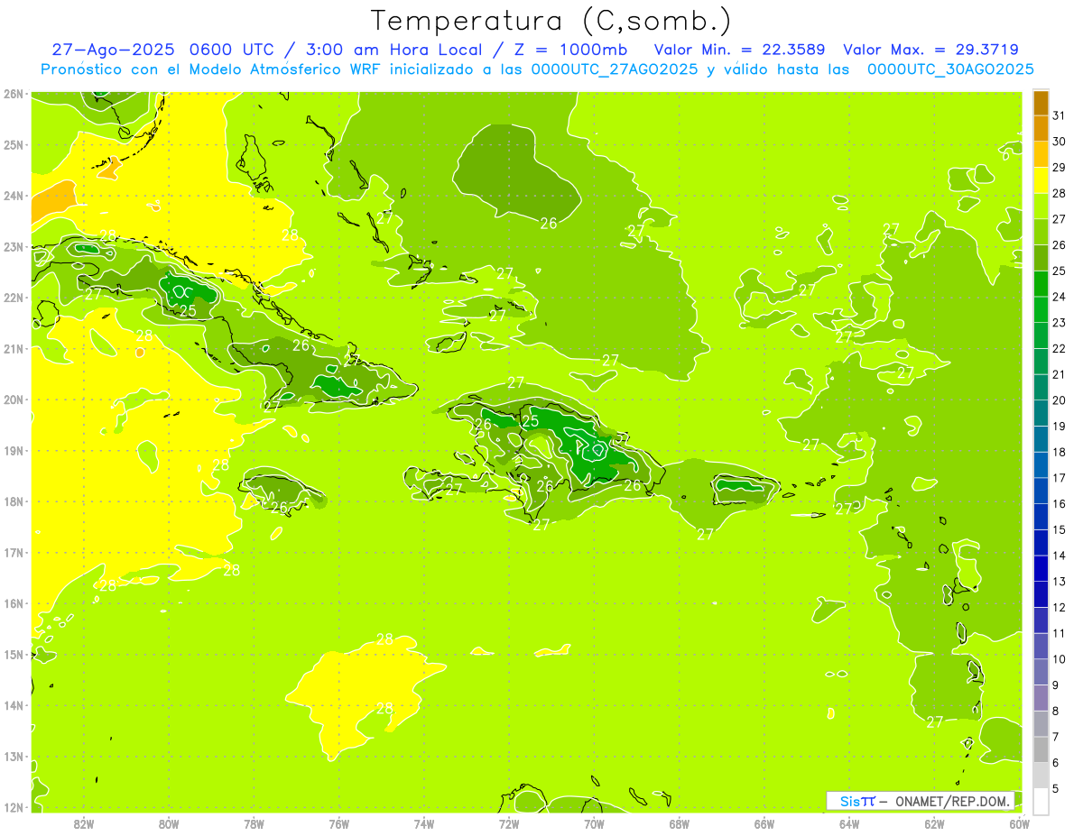Click the '20N' latitude axis label
The width and height of the screenshot is (1083, 836).
pyautogui.click(x=14, y=400)
